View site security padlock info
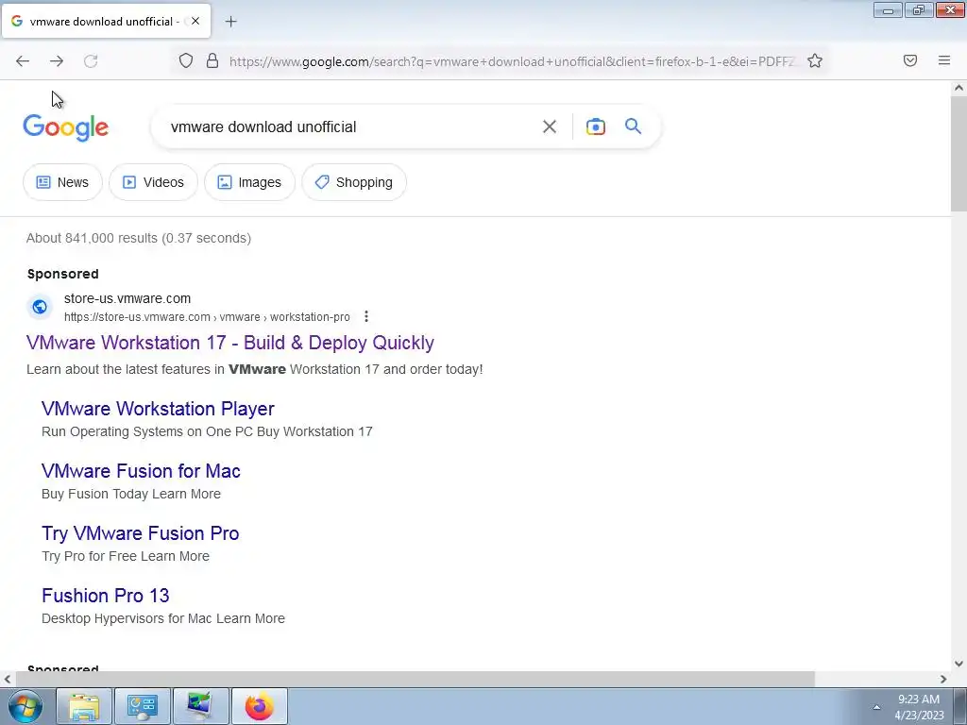Screen dimensions: 967x725 (x=212, y=60)
